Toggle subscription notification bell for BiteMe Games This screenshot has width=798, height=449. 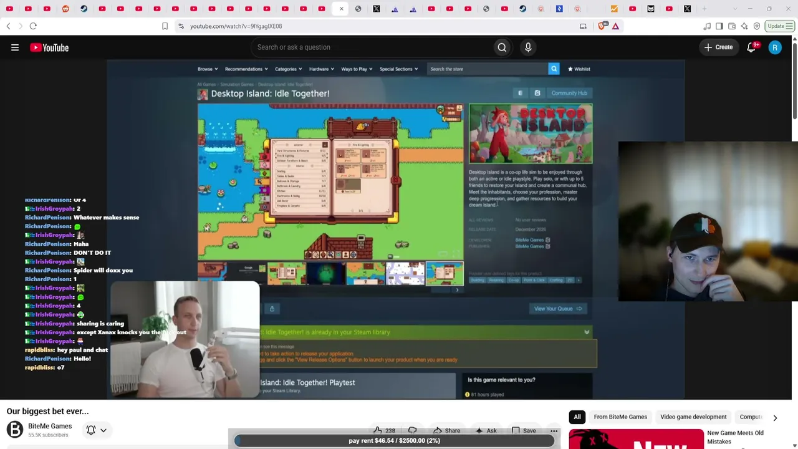pyautogui.click(x=96, y=430)
